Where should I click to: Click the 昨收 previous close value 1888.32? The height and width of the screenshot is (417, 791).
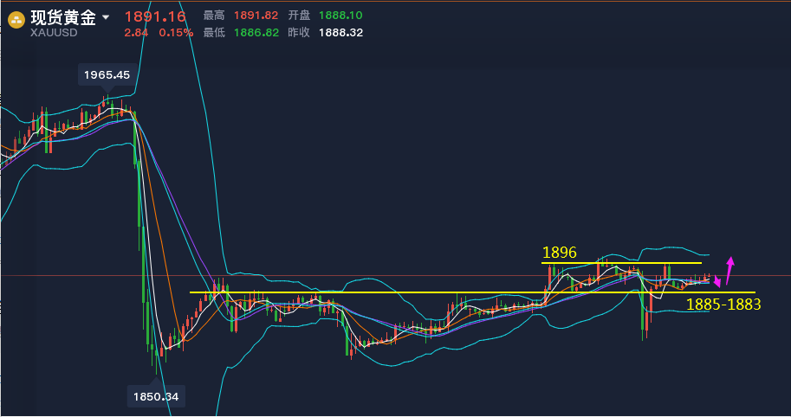(x=340, y=33)
